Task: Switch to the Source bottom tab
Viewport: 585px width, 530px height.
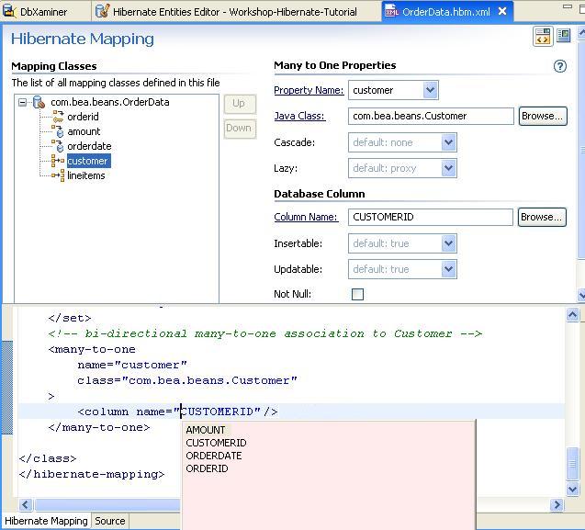Action: point(109,521)
